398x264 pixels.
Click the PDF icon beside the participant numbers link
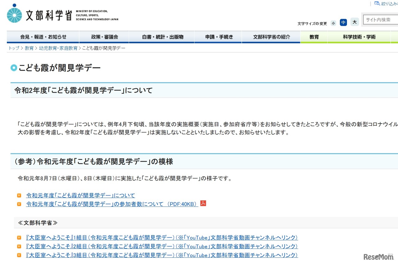(x=204, y=204)
